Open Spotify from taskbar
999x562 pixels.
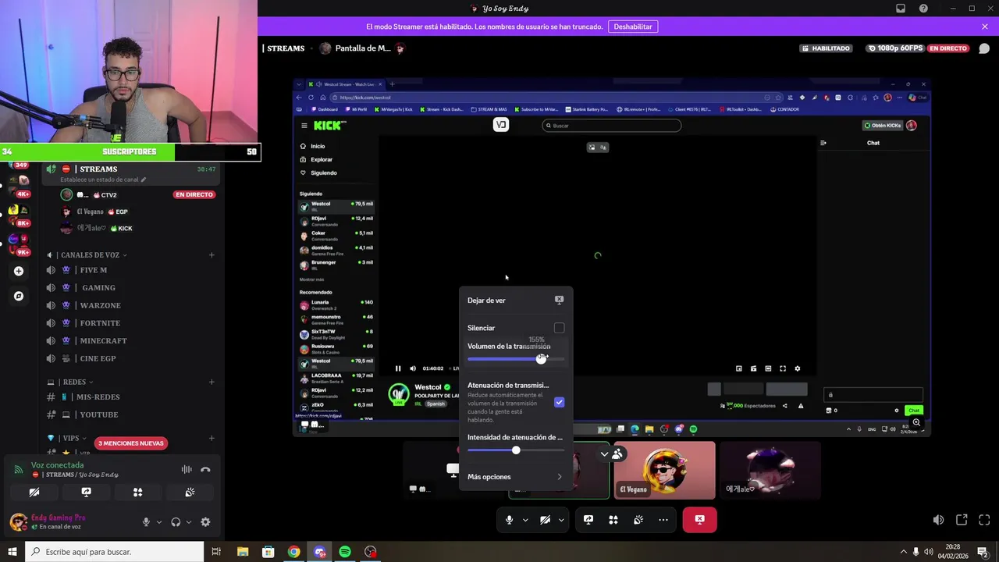pyautogui.click(x=345, y=552)
